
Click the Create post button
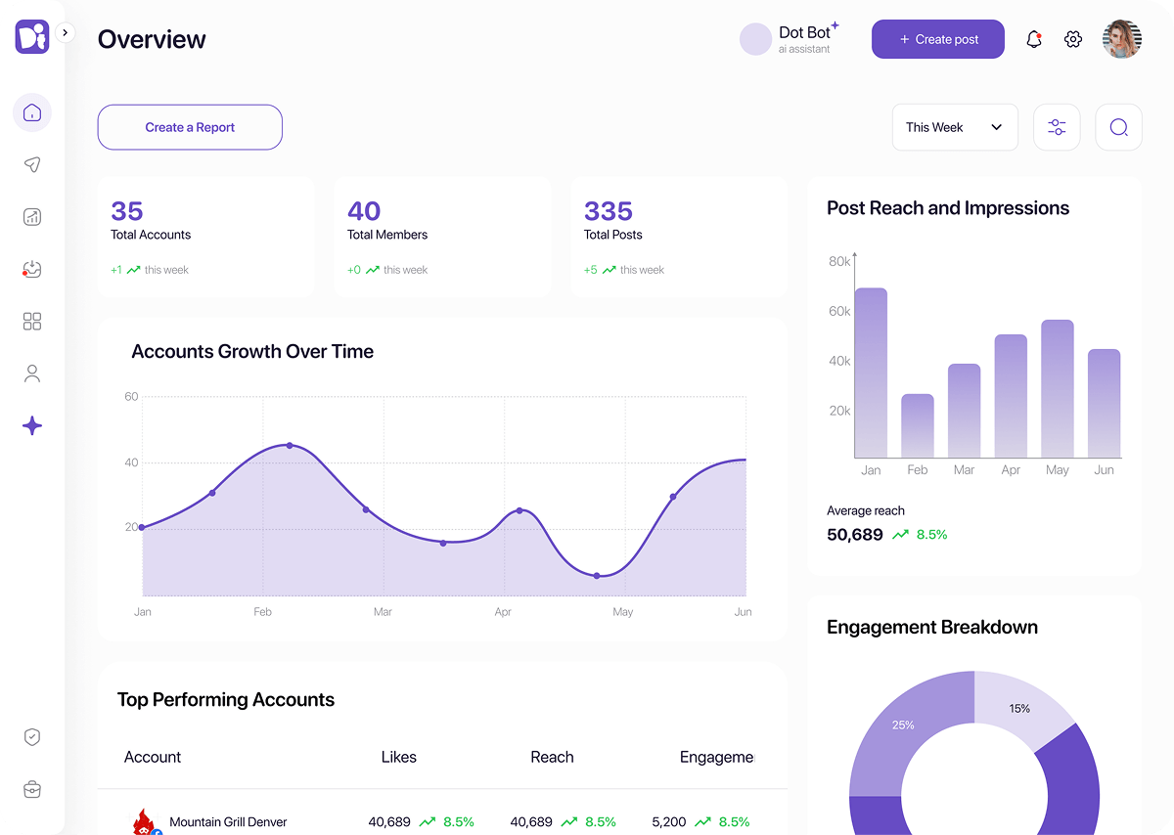click(938, 39)
